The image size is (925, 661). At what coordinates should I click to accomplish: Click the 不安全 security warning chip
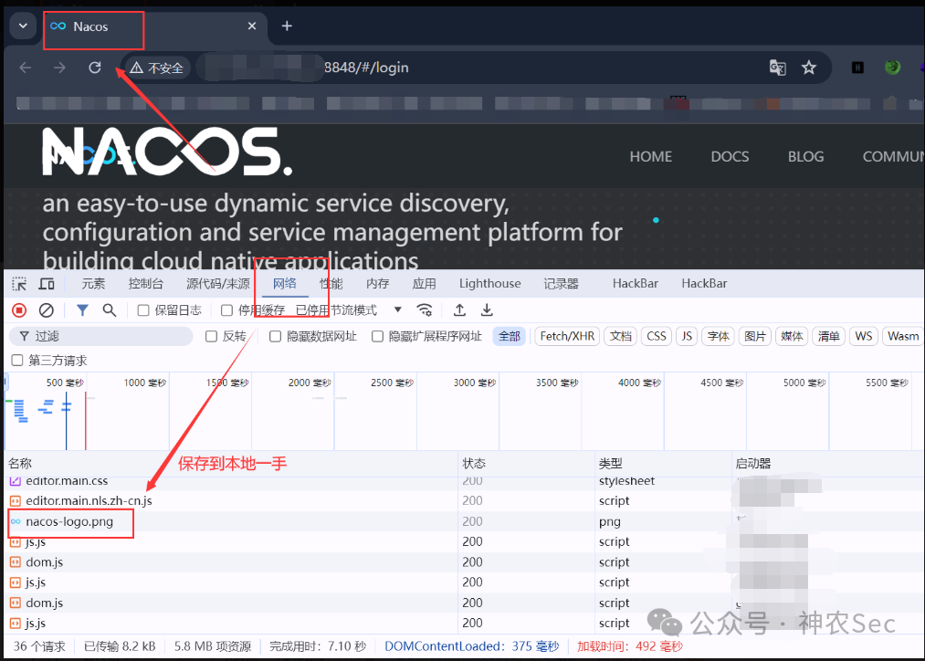pyautogui.click(x=157, y=68)
